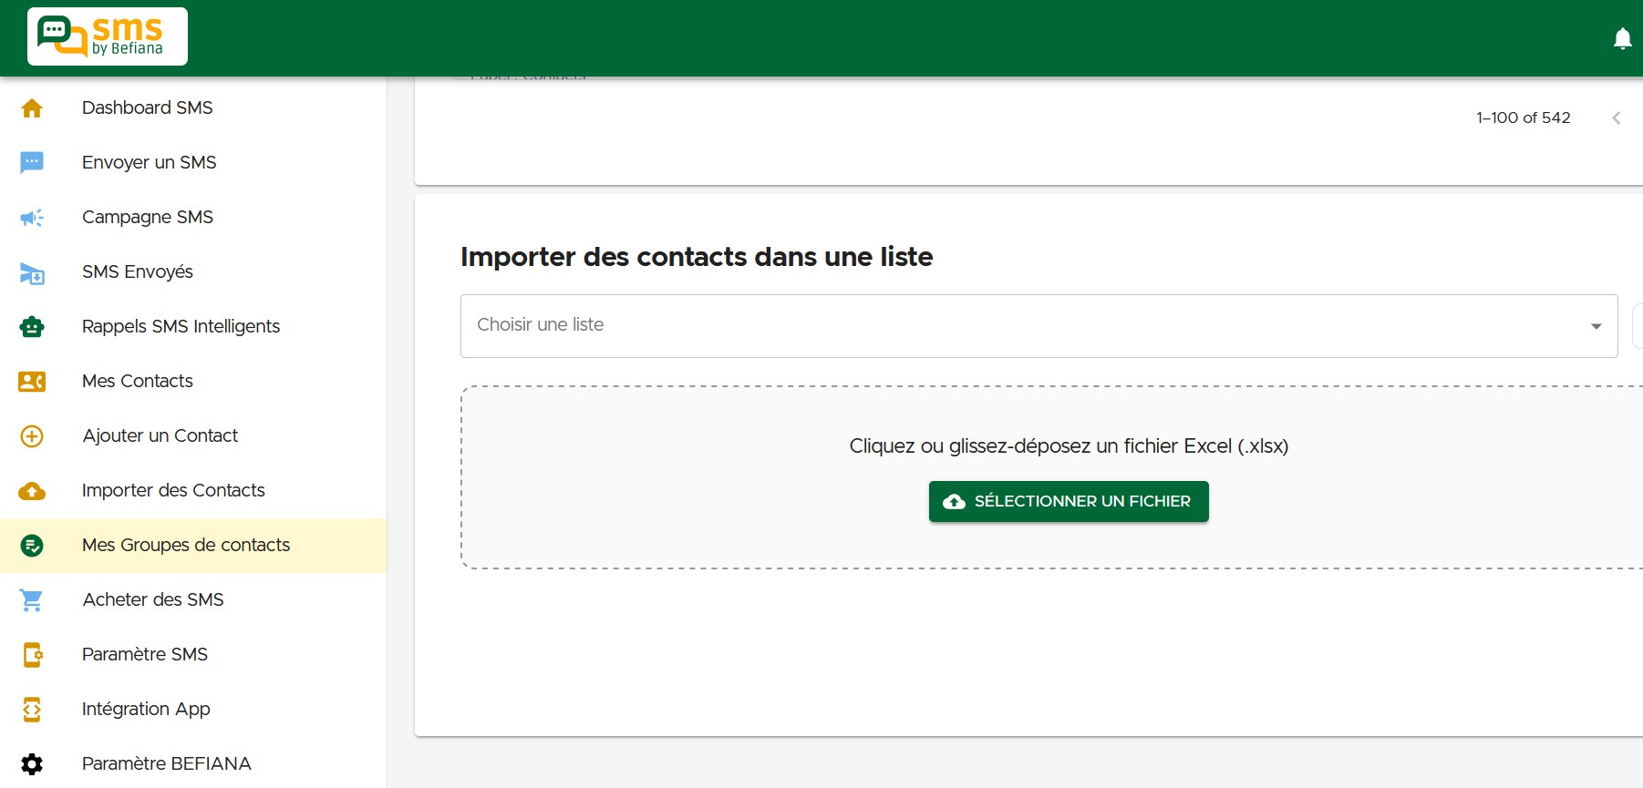Click the shopping cart icon for Acheter des SMS

coord(32,600)
